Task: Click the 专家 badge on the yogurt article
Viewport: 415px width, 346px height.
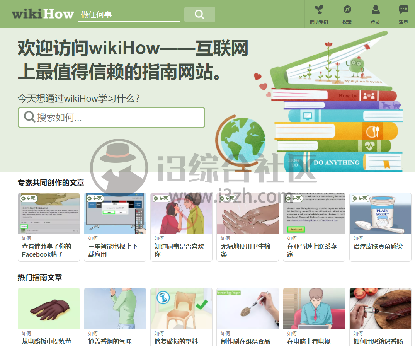Action: (x=361, y=198)
